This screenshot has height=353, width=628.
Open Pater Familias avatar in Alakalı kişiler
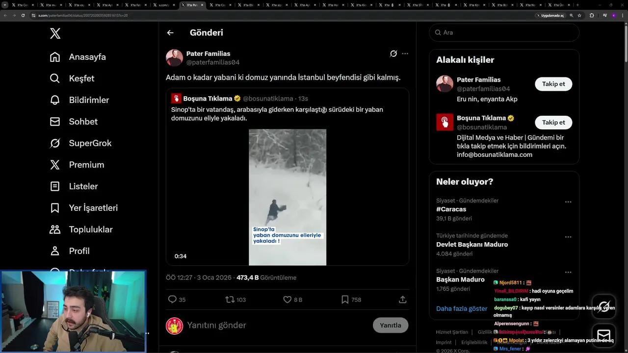coord(445,84)
